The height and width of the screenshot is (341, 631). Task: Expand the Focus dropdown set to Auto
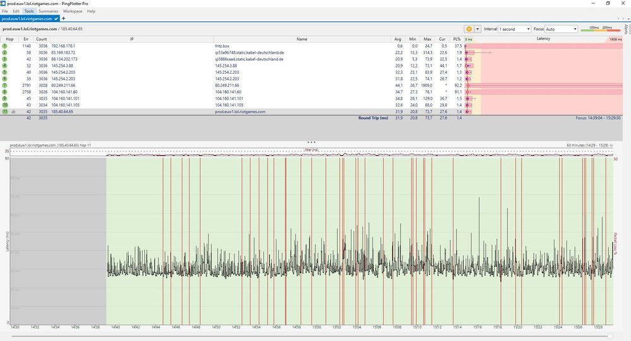tap(561, 29)
